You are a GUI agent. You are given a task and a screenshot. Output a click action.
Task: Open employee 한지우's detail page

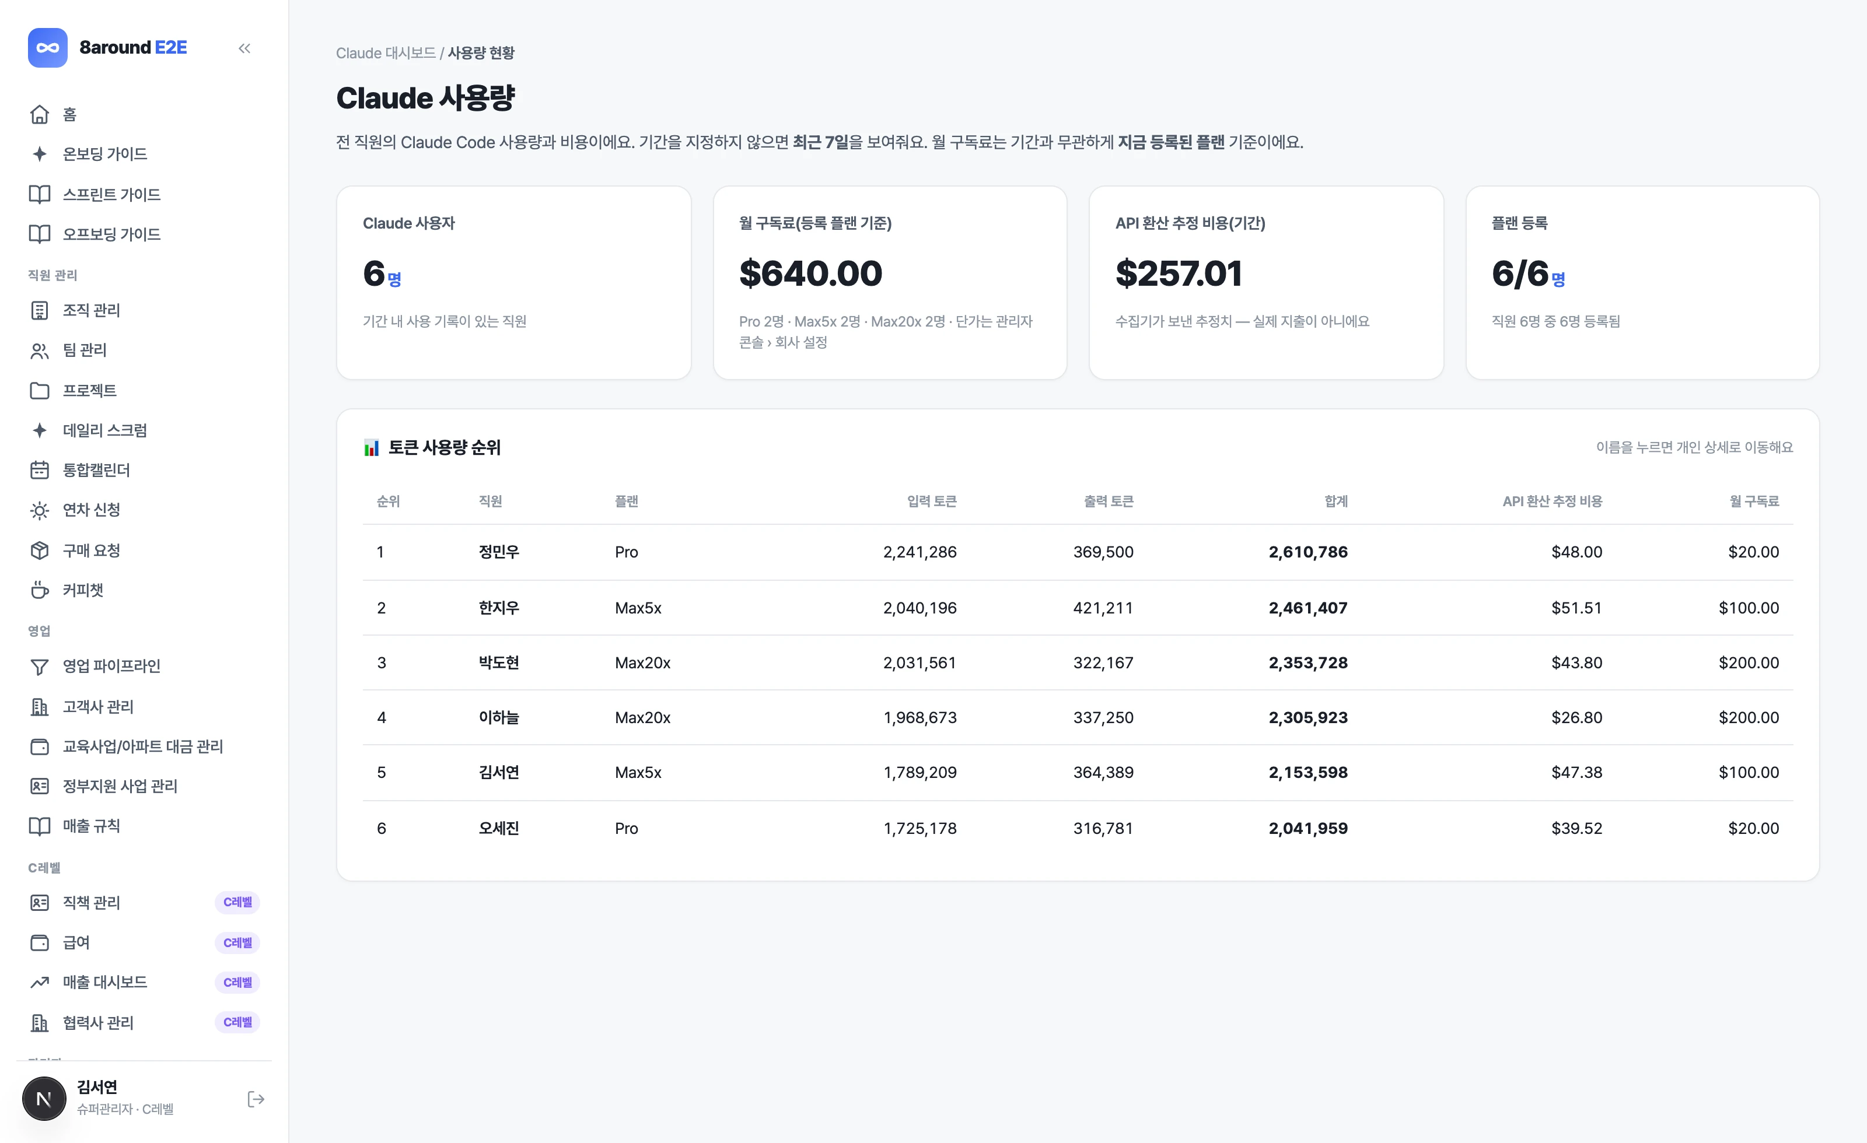[499, 608]
